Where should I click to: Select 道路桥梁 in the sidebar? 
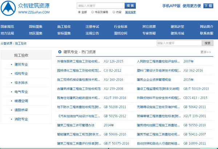(x=21, y=110)
